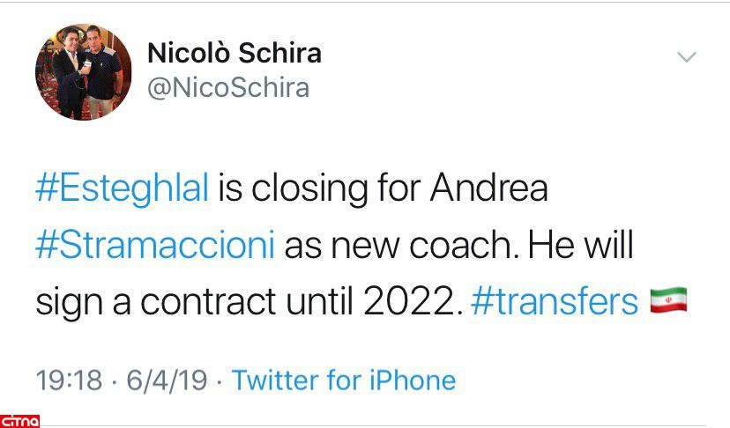The width and height of the screenshot is (730, 428).
Task: Open the Twitter for iPhone source link
Action: click(x=344, y=380)
